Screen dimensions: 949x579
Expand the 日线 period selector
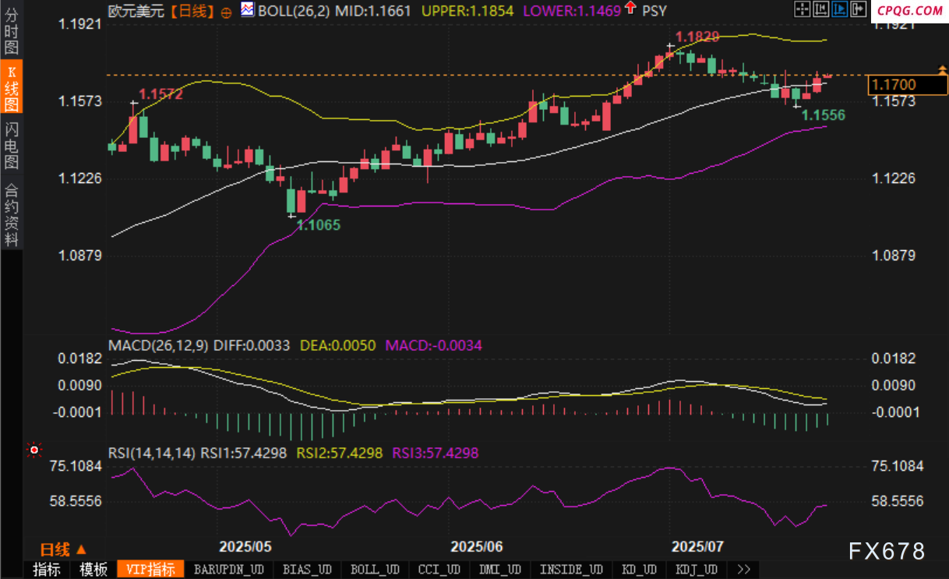(x=64, y=549)
